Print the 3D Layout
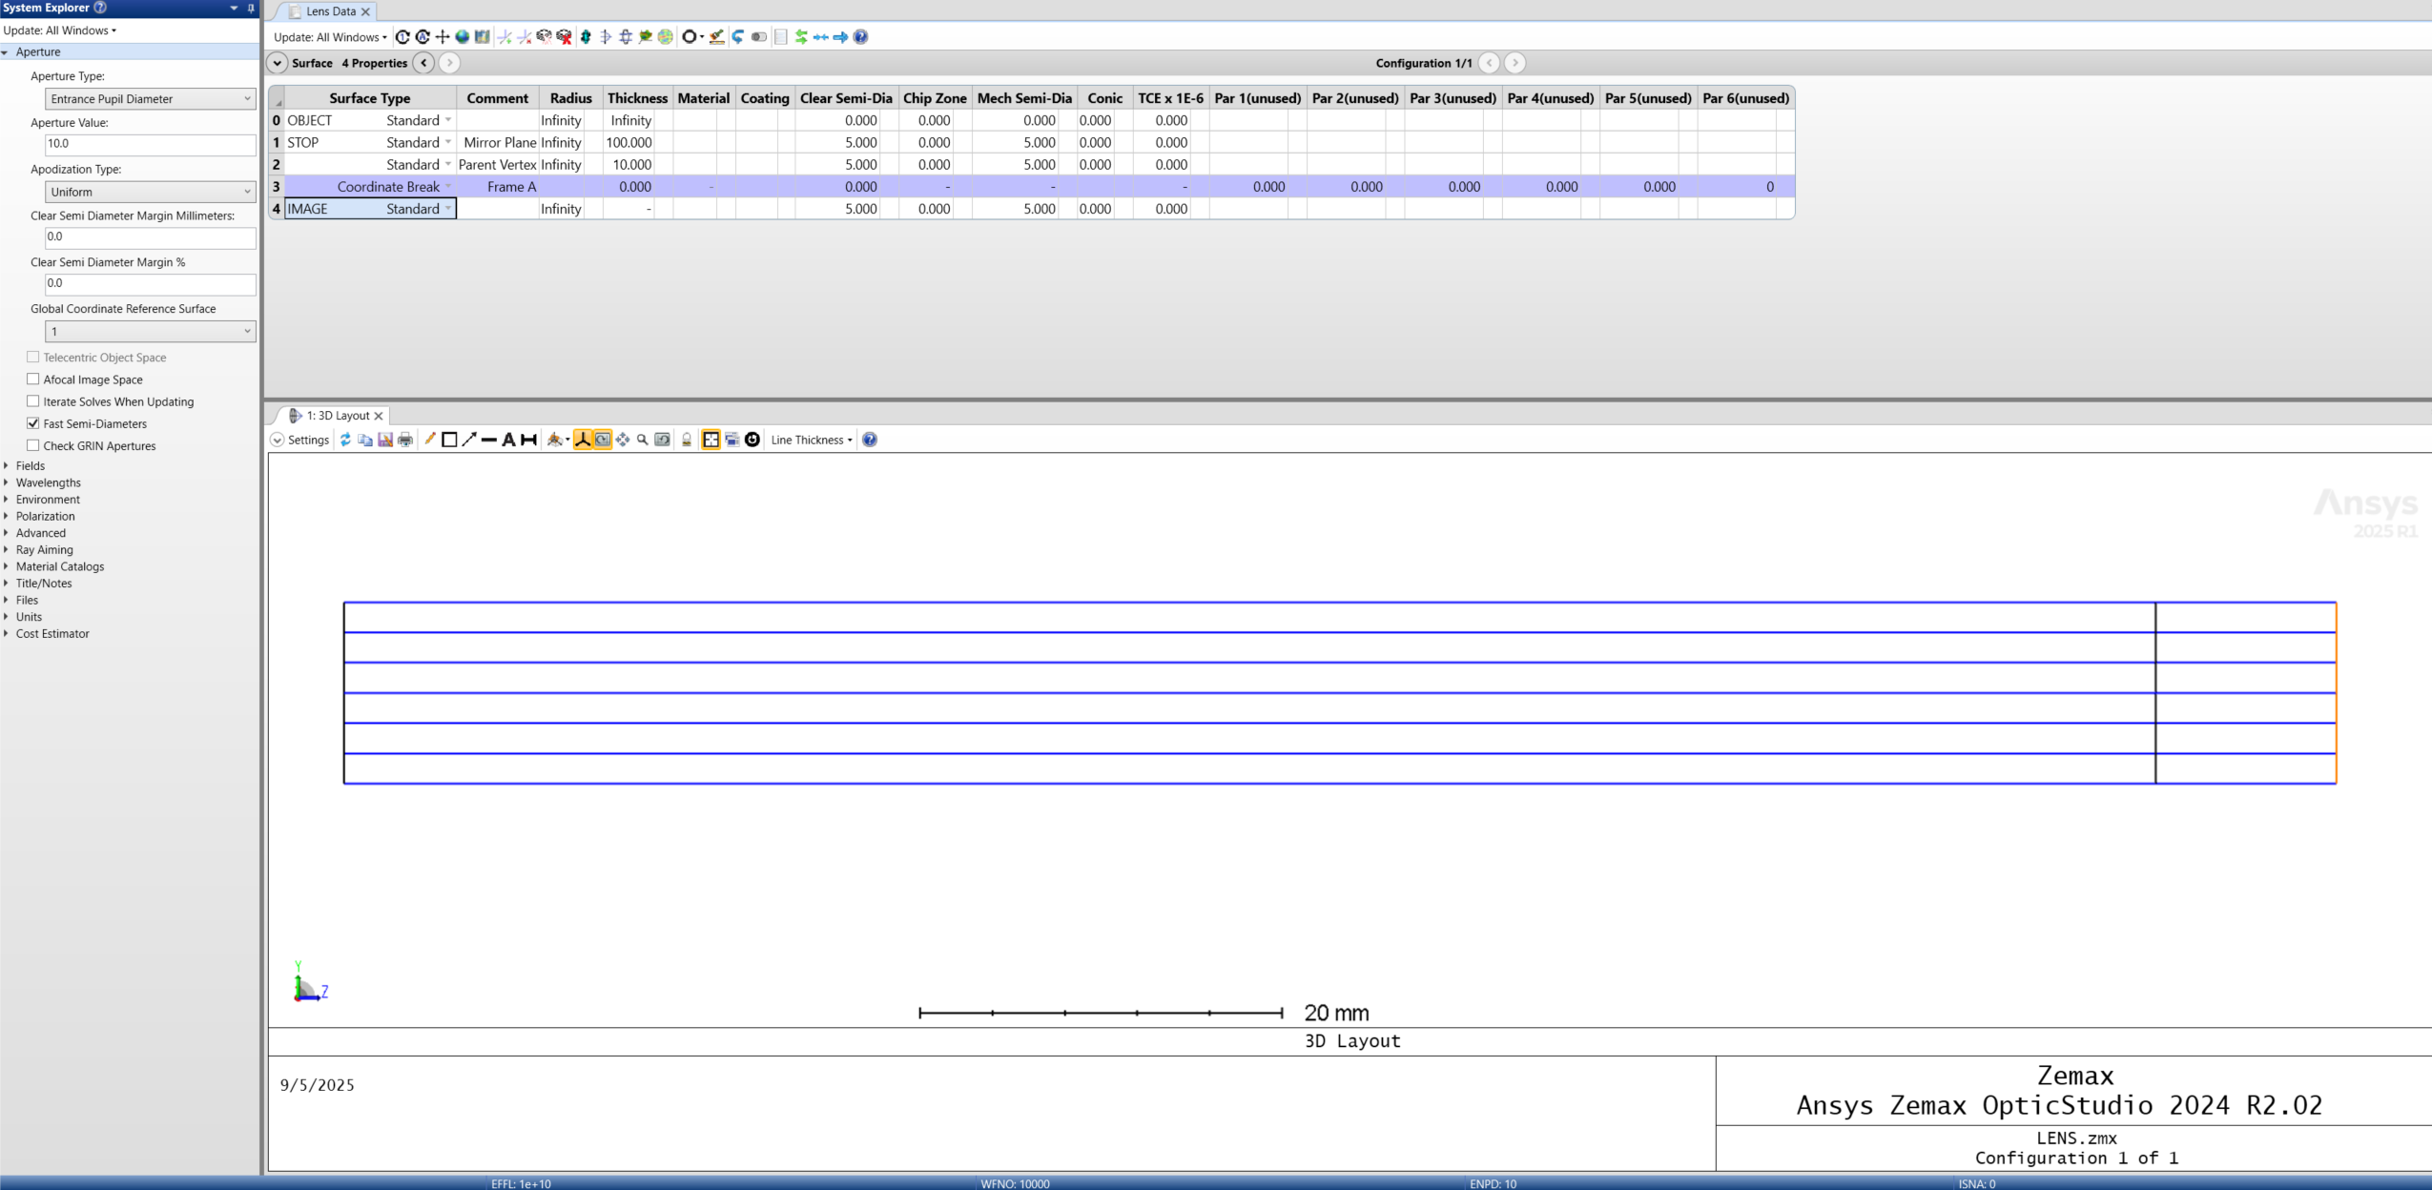Viewport: 2432px width, 1190px height. 404,440
